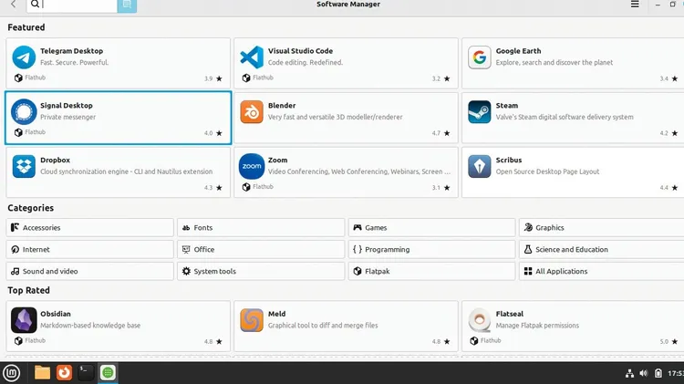This screenshot has height=384, width=684.
Task: Open the Programming category
Action: click(x=432, y=249)
